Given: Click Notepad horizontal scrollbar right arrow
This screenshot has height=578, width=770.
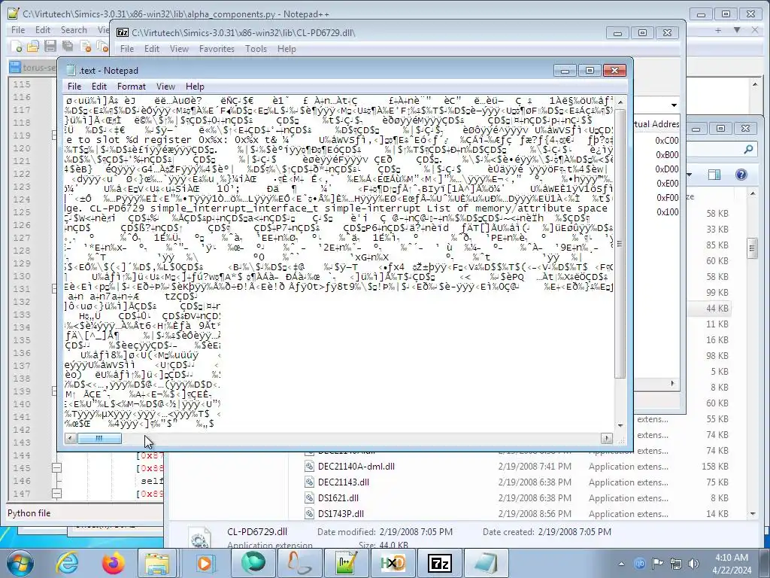Looking at the screenshot, I should point(607,438).
